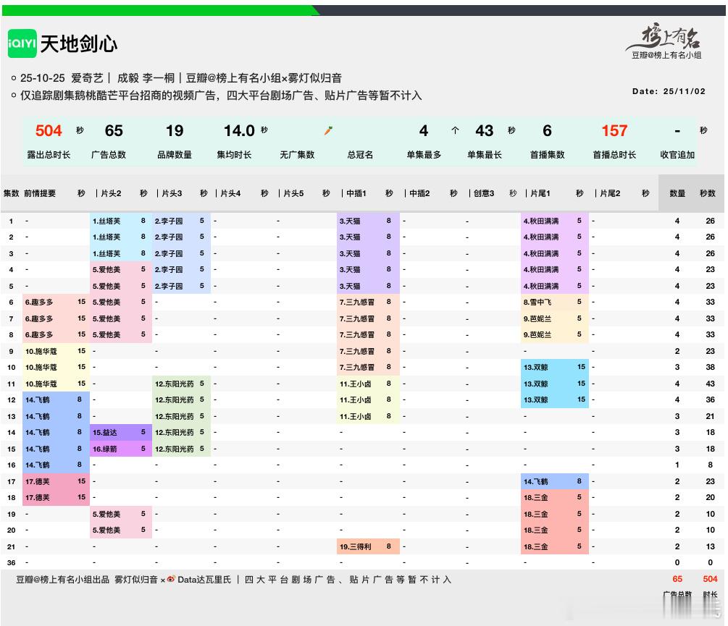Click the 收官追加 label

[x=677, y=154]
